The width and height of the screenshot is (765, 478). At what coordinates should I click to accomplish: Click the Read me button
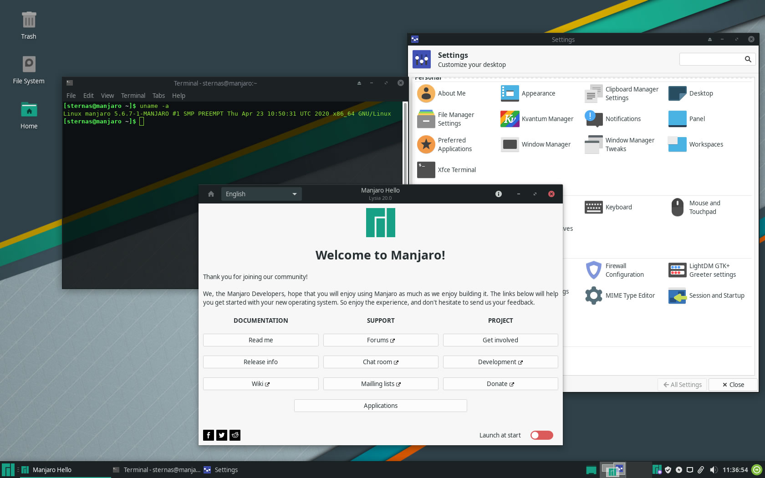[x=261, y=340]
